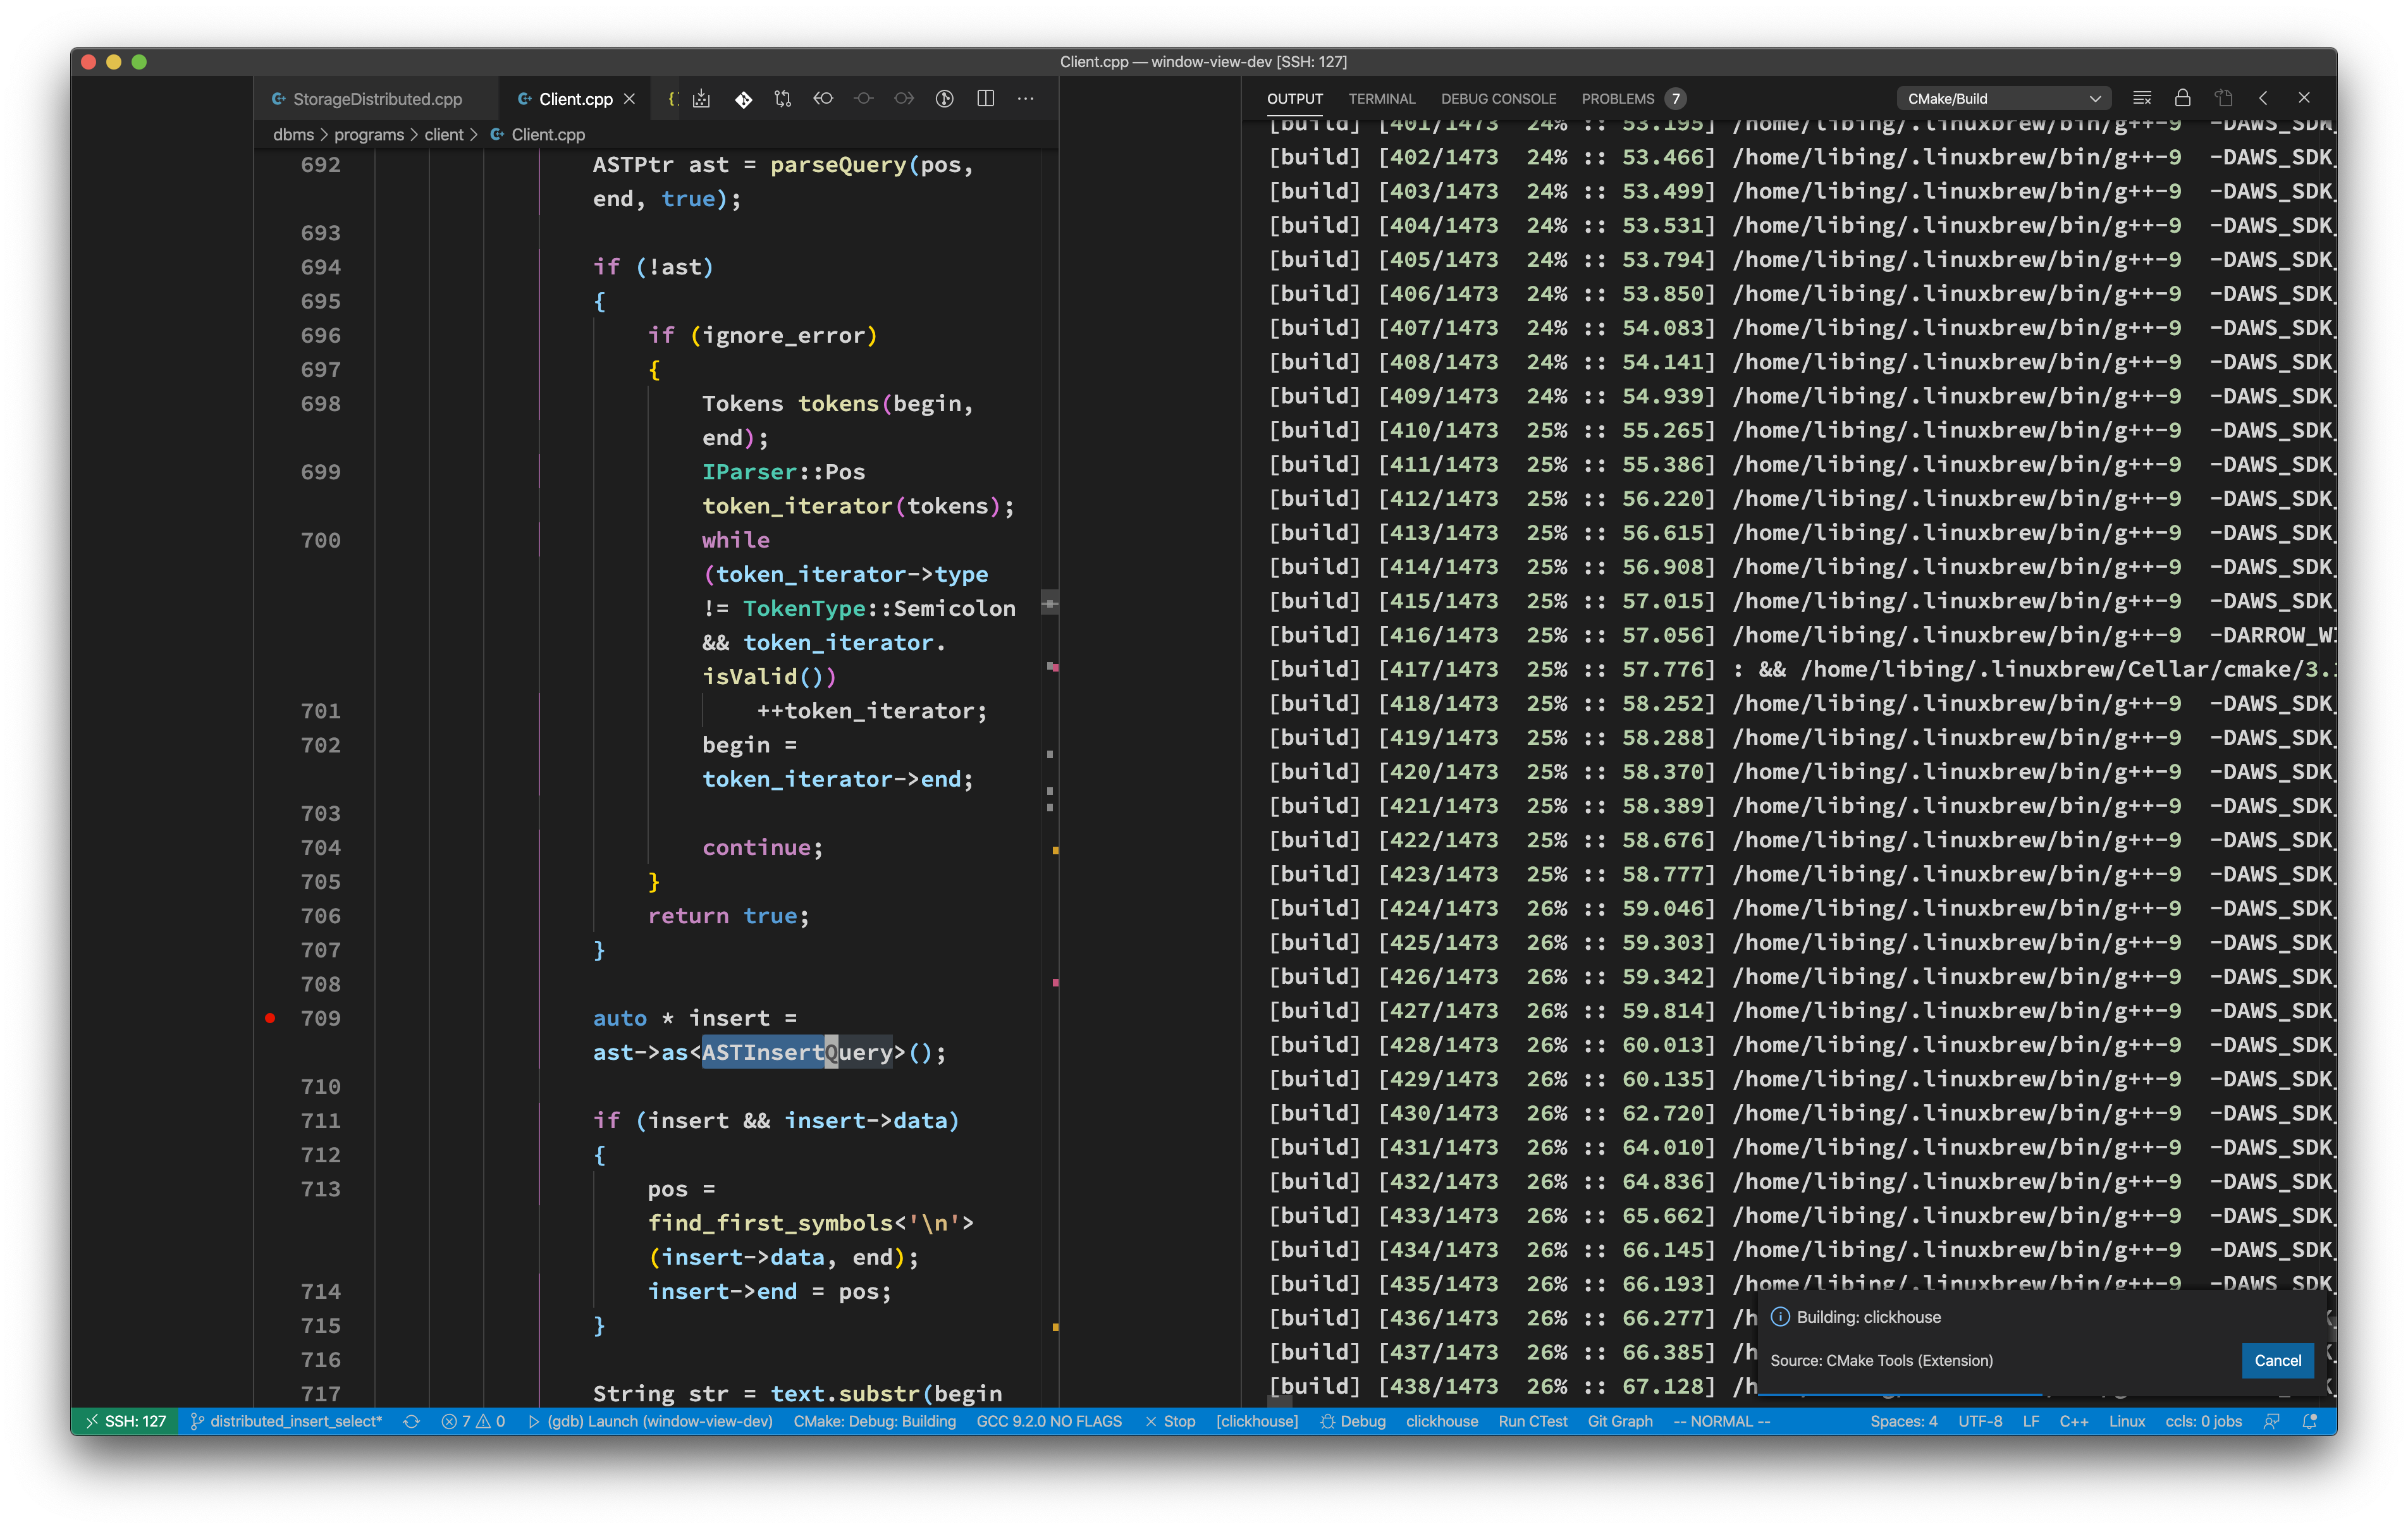Open the CMake/Build output channel dropdown
Image resolution: width=2408 pixels, height=1529 pixels.
coord(2003,98)
